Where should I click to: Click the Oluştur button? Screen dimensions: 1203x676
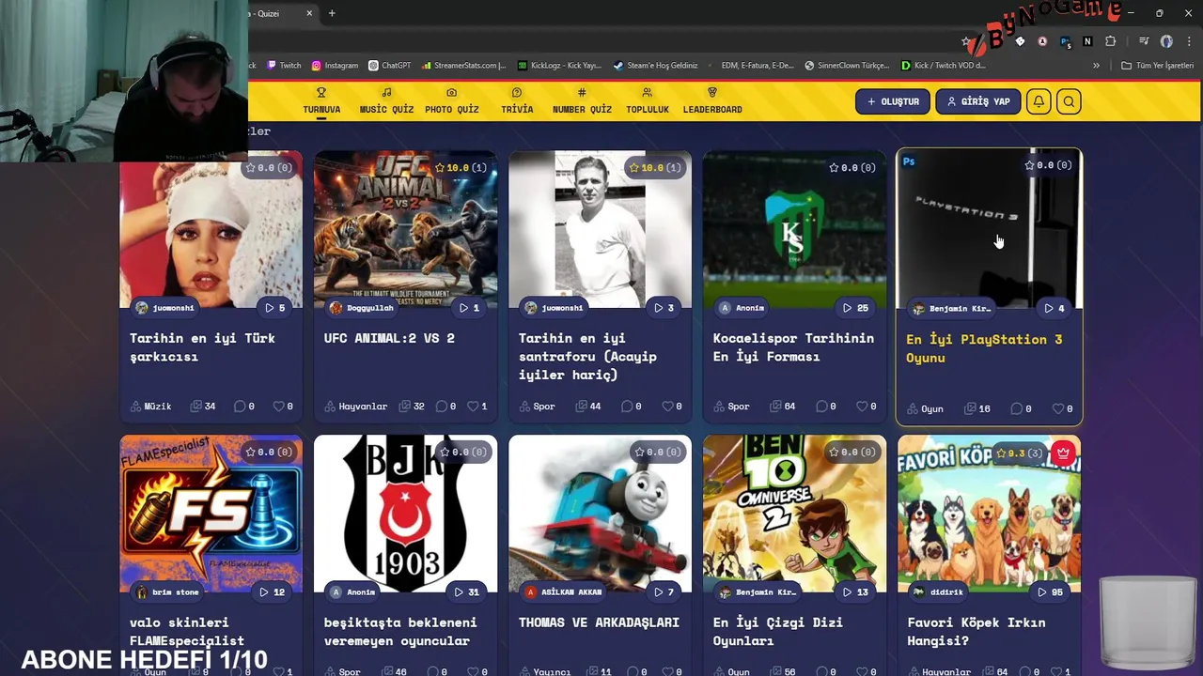click(893, 101)
